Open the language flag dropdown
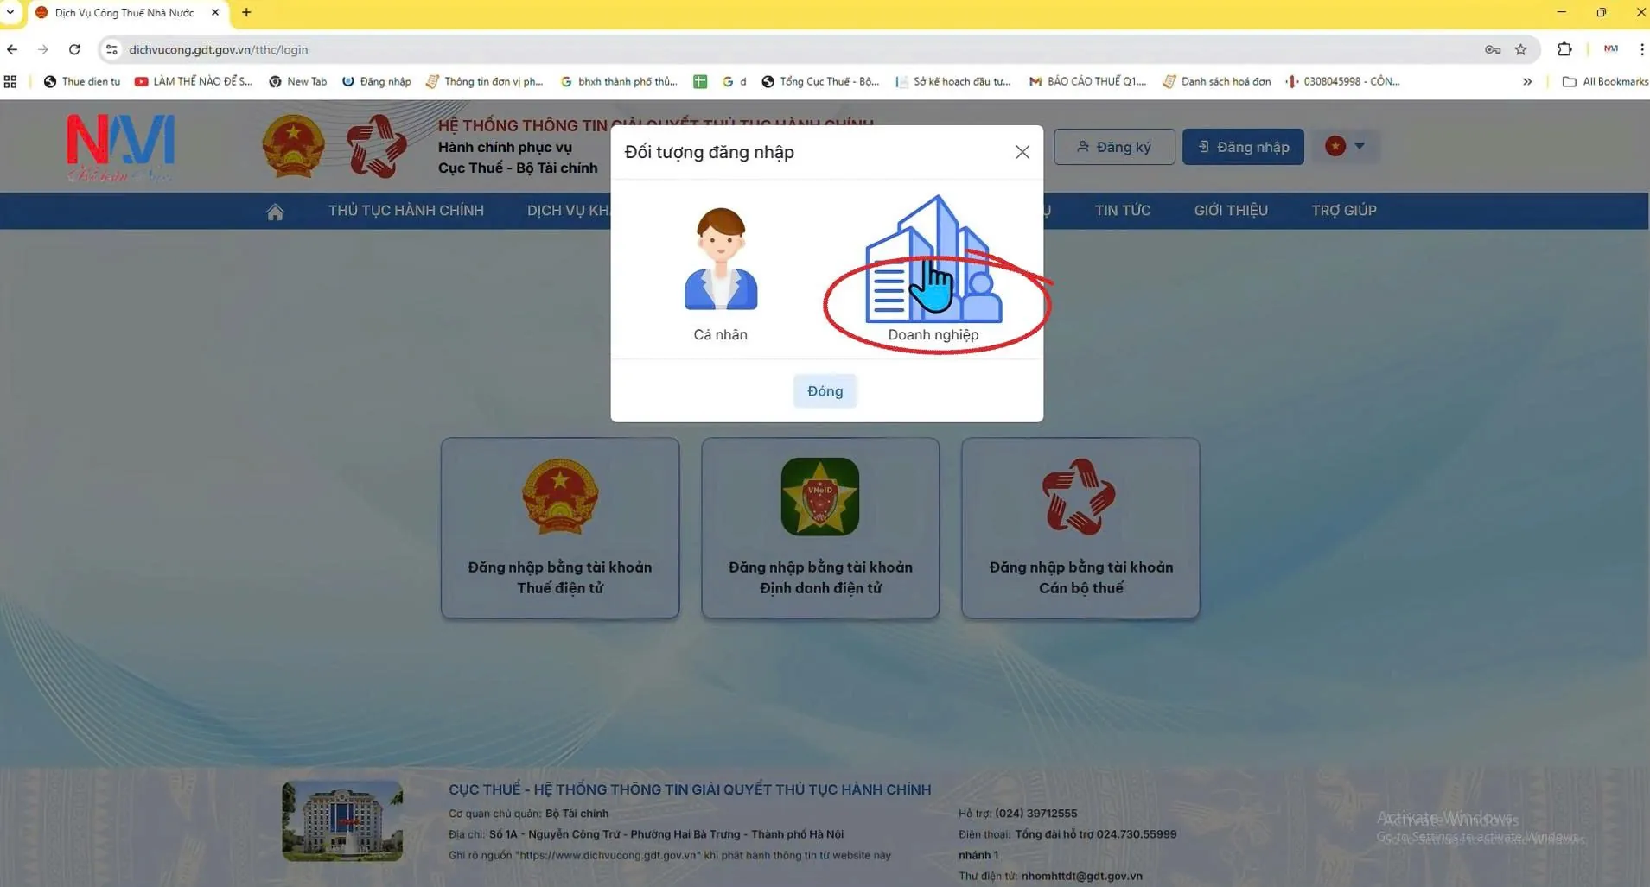The image size is (1650, 887). [x=1345, y=146]
